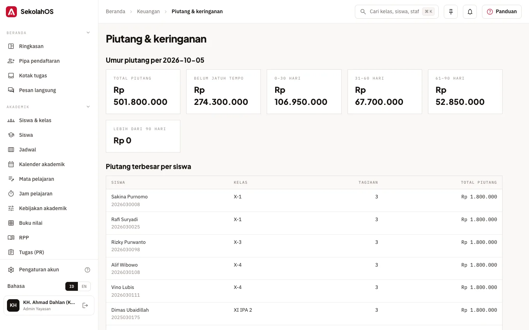Click the Total Piutang column header

click(479, 183)
